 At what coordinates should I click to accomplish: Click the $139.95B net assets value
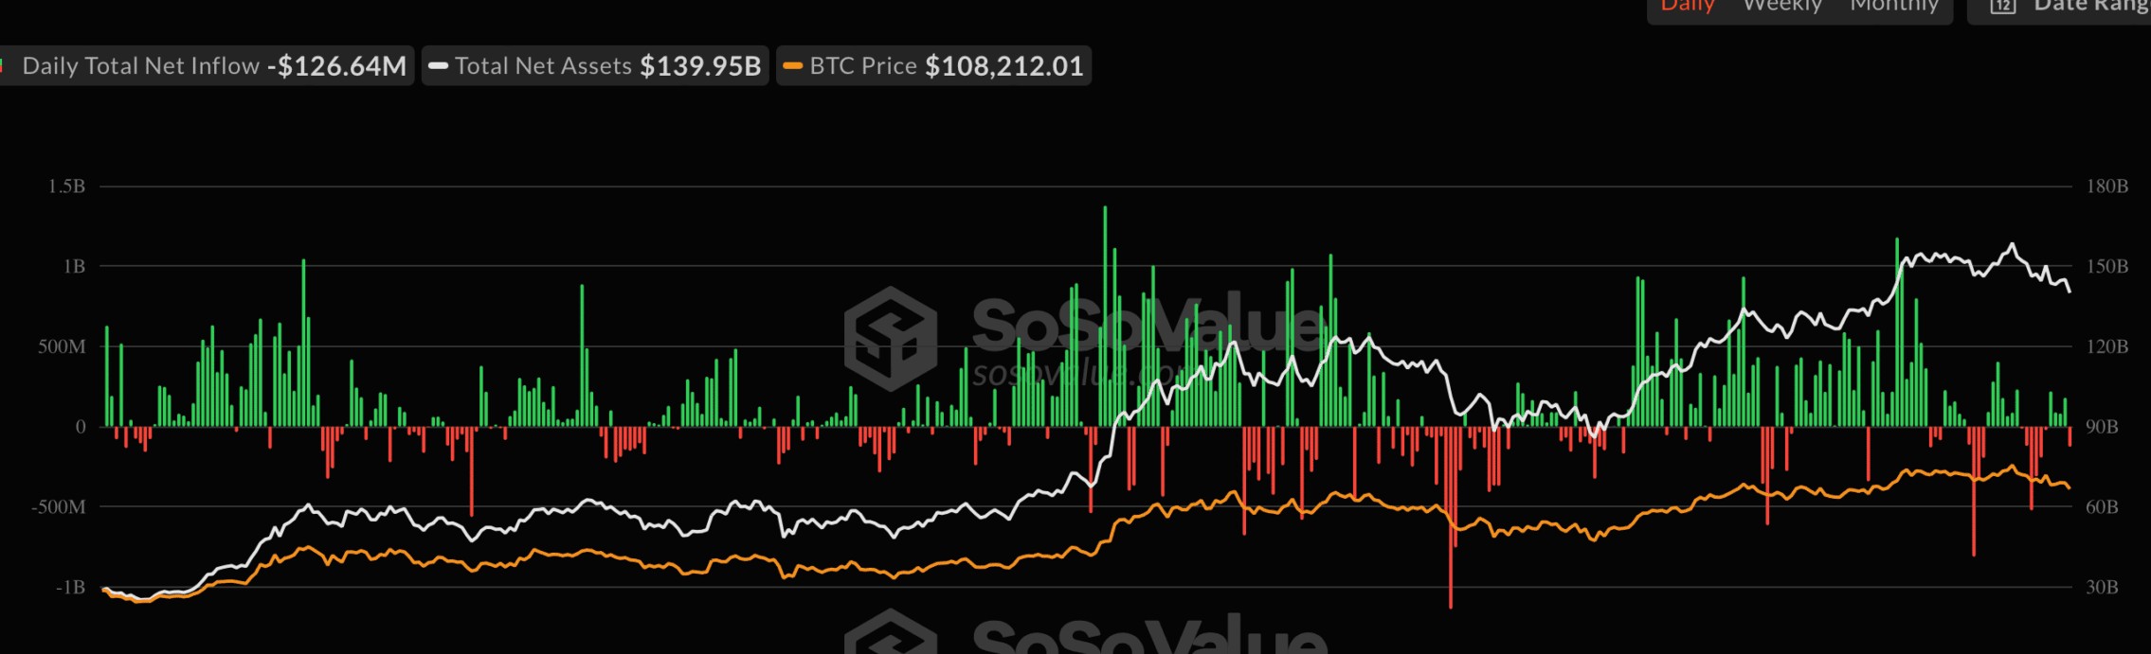[x=700, y=66]
